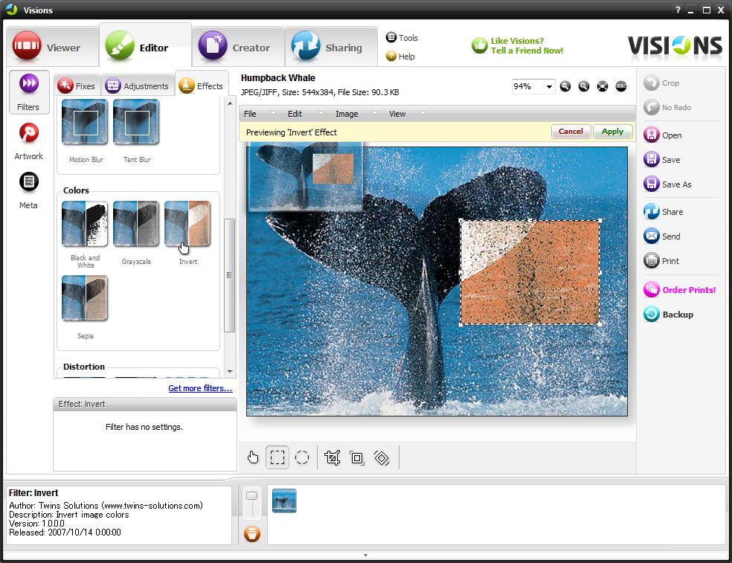Screen dimensions: 732x563
Task: Select the rectangular selection tool
Action: tap(277, 457)
